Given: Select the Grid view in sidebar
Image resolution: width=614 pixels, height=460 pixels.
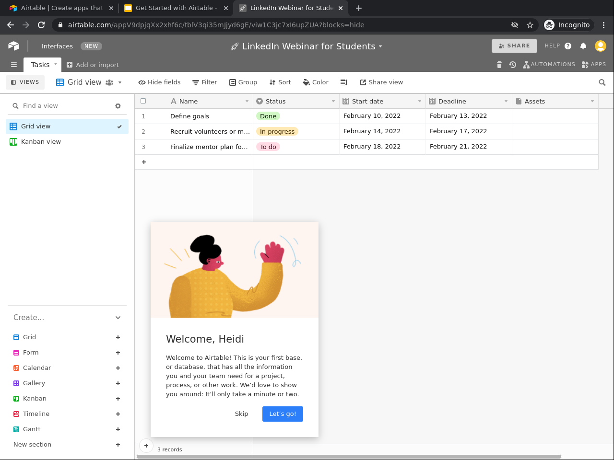Looking at the screenshot, I should [x=67, y=126].
